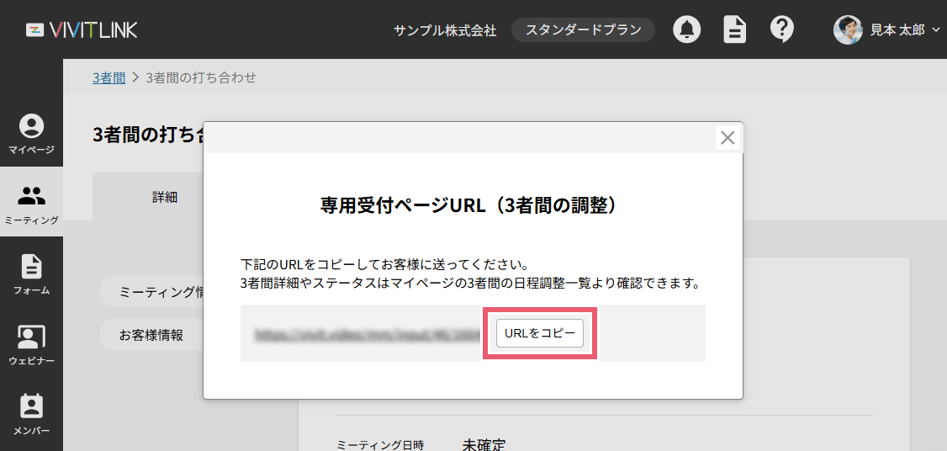This screenshot has width=947, height=451.
Task: Click the 3者間 breadcrumb link
Action: [x=108, y=77]
